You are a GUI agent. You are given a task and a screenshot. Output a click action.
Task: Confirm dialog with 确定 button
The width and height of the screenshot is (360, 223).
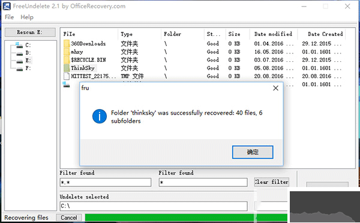click(x=253, y=152)
